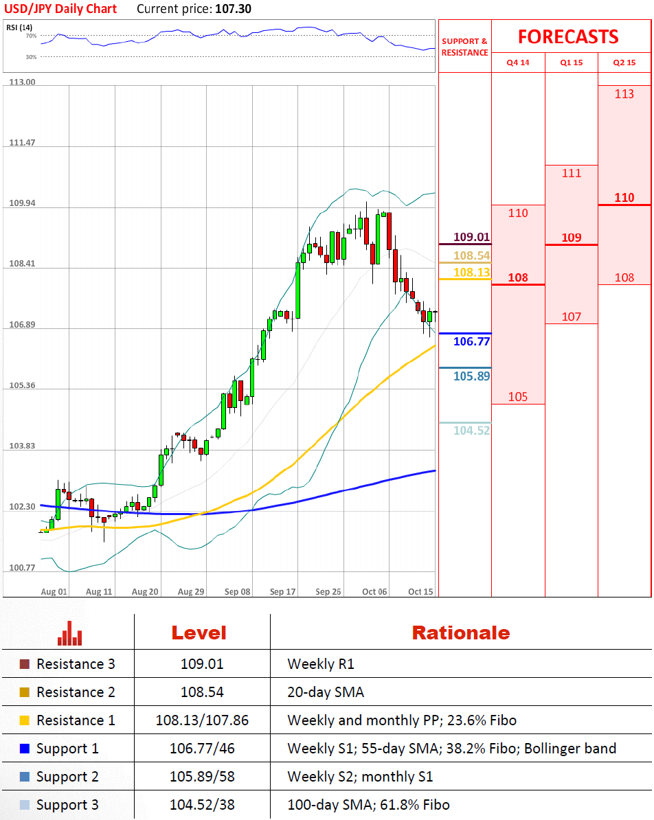Click the SUPPORT & RESISTANCE header

coord(464,47)
